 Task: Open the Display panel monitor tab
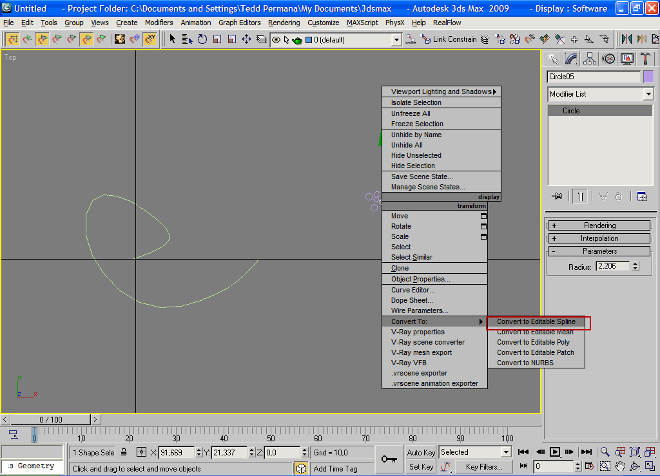pos(626,59)
